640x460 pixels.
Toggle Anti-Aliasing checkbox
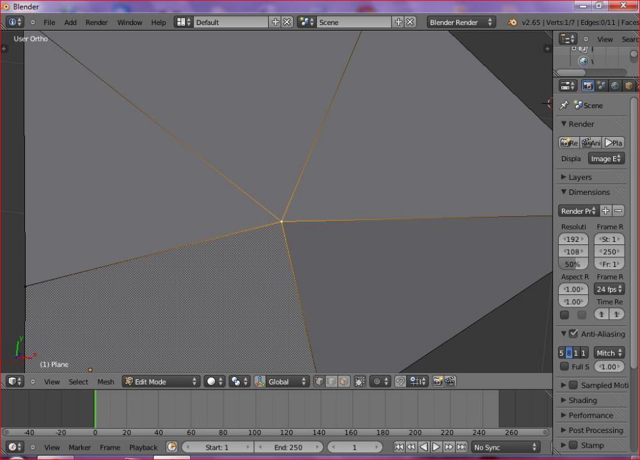coord(573,333)
